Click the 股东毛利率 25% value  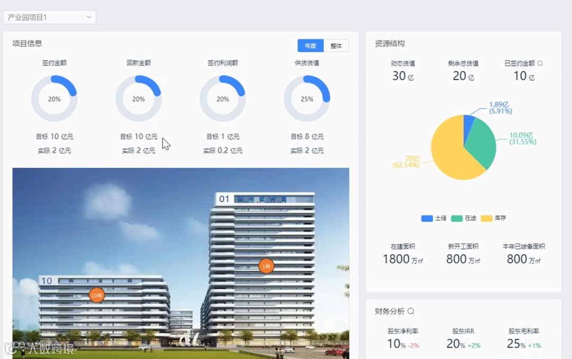[x=516, y=344]
